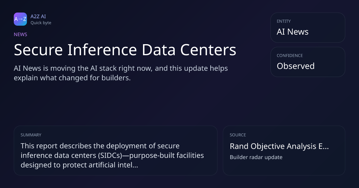This screenshot has width=359, height=188.
Task: Expand truncated Rand Objective Analysis title
Action: (279, 146)
